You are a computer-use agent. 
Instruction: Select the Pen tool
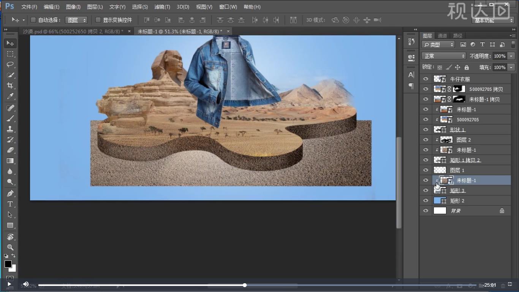(10, 193)
